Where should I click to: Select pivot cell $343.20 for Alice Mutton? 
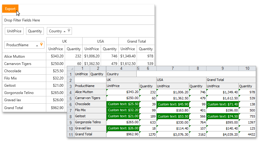[x=56, y=56]
